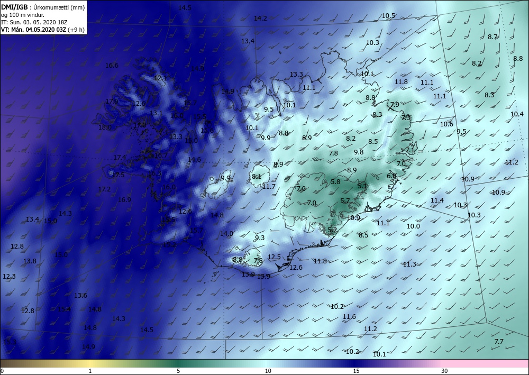
Task: Click the dark blue section near legend 15
Action: tap(356, 363)
